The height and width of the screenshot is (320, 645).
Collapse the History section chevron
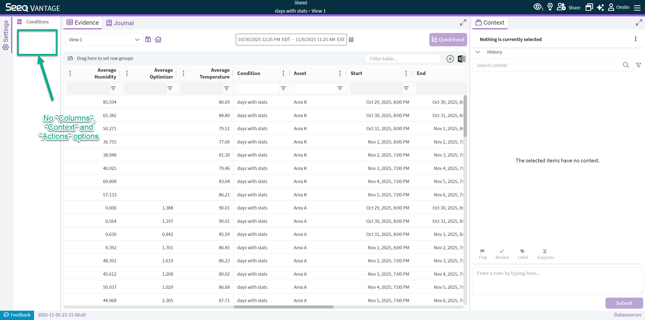[478, 52]
